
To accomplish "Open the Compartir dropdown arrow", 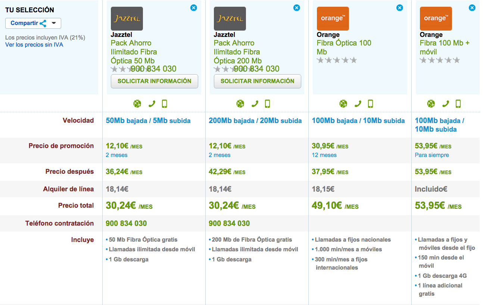I will click(x=54, y=23).
